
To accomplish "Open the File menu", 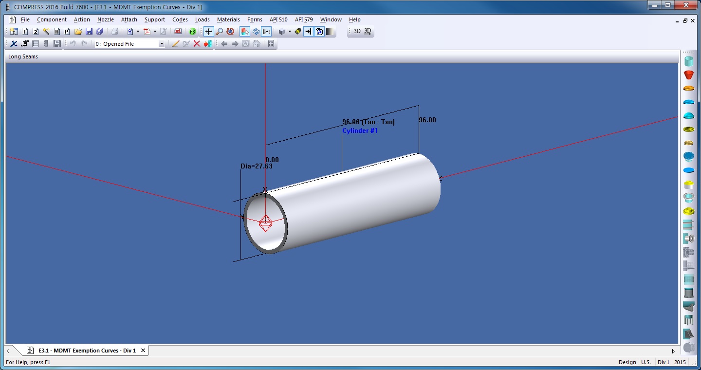I will [x=25, y=19].
